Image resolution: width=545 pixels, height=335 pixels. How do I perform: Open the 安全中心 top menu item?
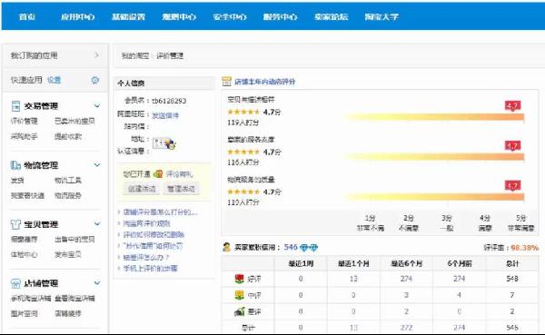pos(230,16)
